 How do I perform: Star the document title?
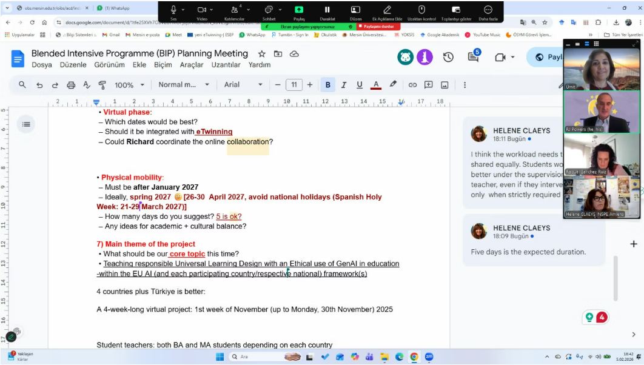coord(261,54)
